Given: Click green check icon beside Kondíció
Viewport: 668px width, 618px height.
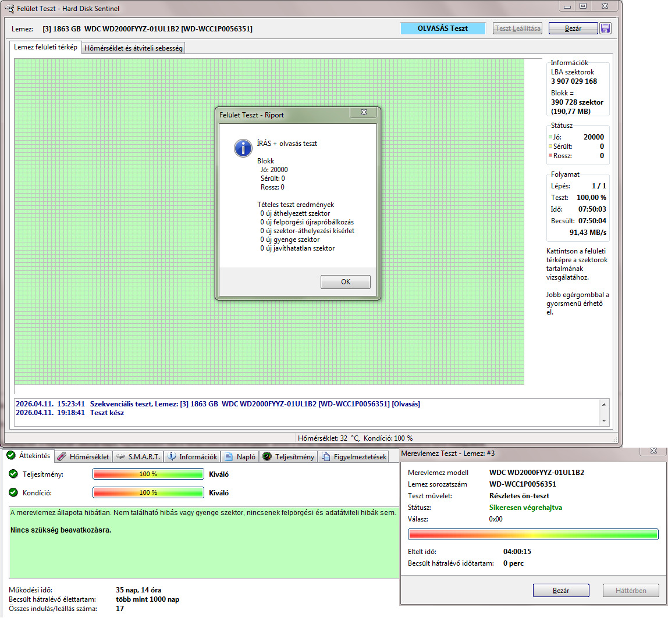Looking at the screenshot, I should (x=13, y=492).
